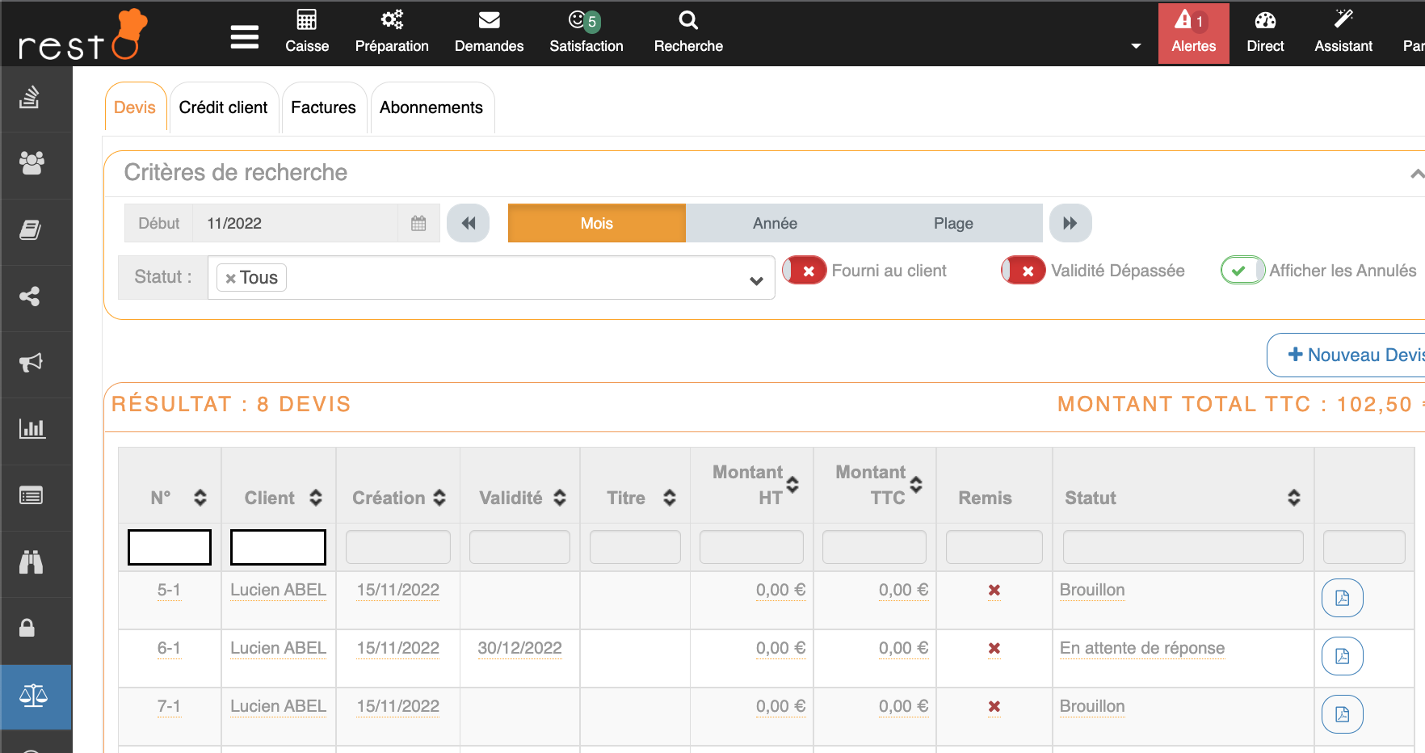This screenshot has width=1425, height=753.
Task: Open the top bar caret dropdown menu
Action: click(x=1136, y=46)
